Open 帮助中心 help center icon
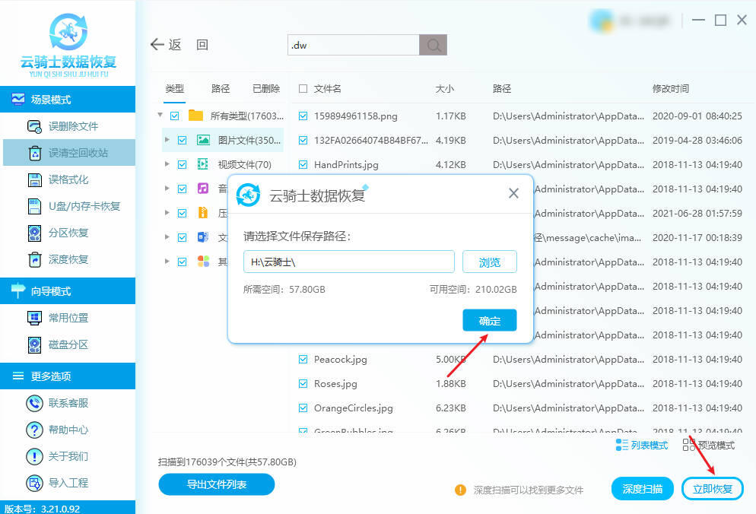This screenshot has height=514, width=756. [35, 430]
